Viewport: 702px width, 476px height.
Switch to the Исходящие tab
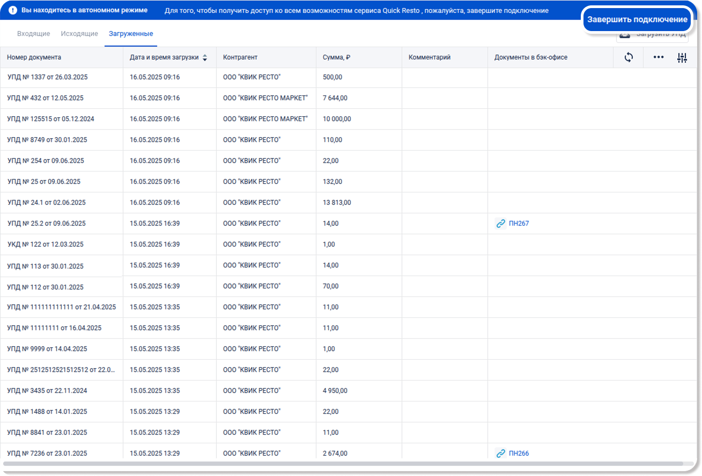click(79, 34)
